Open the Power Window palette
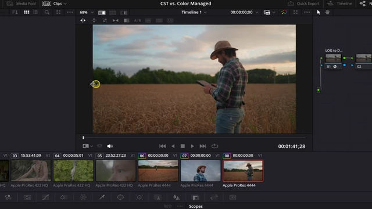 [120, 197]
